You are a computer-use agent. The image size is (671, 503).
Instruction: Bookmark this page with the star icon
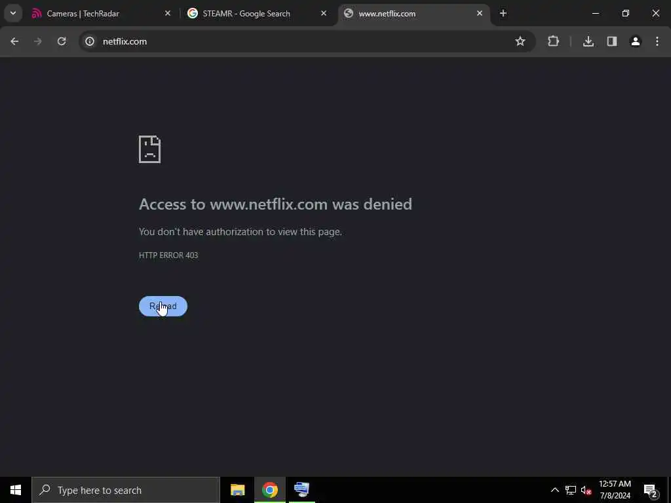tap(520, 41)
